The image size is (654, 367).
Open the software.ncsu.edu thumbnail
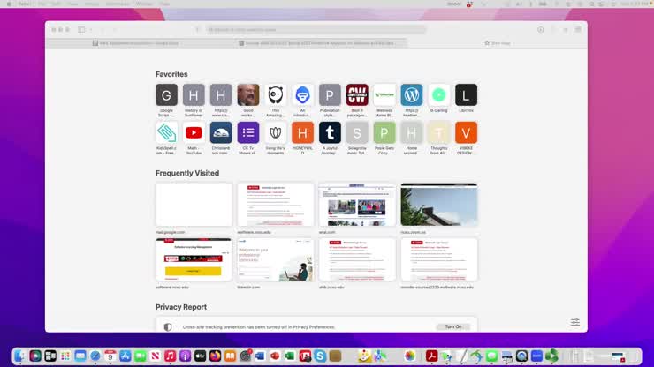[194, 259]
